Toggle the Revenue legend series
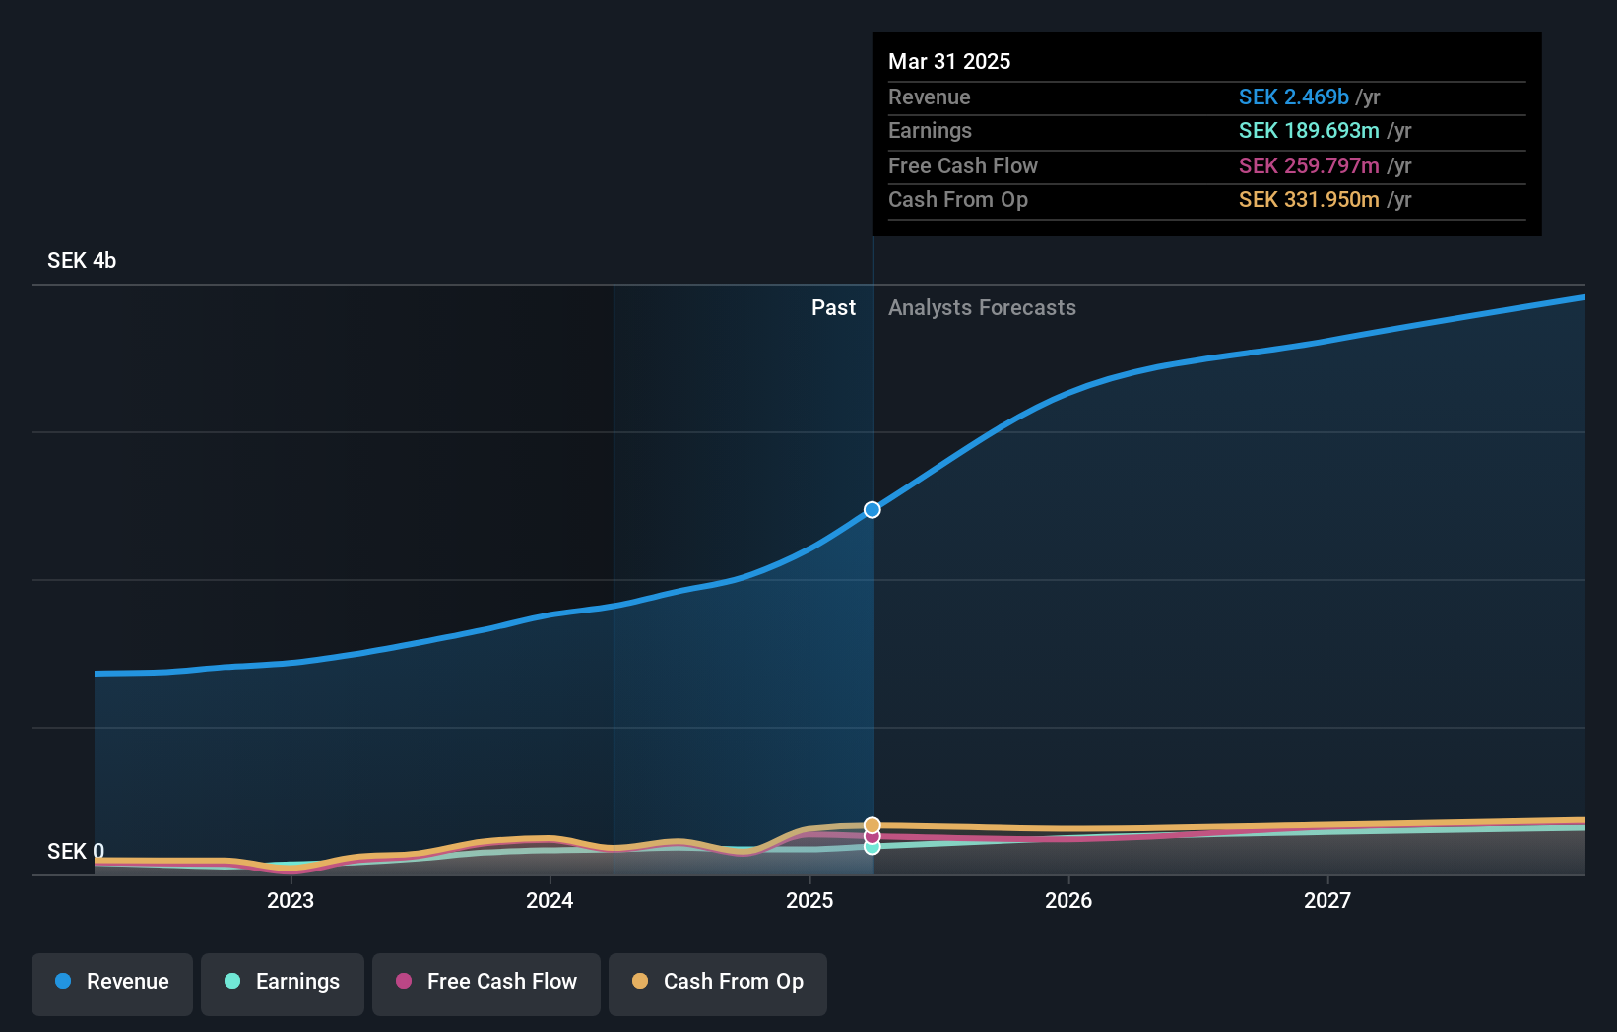 coord(112,984)
